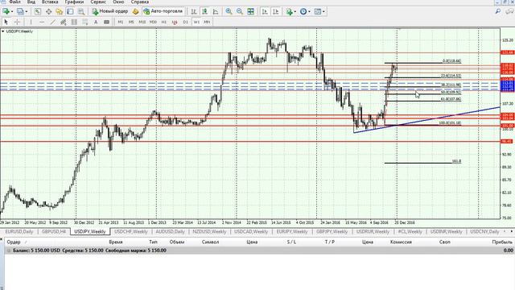Toggle the Market Watch window icon
Screen dimensions: 515x290
pyautogui.click(x=38, y=11)
